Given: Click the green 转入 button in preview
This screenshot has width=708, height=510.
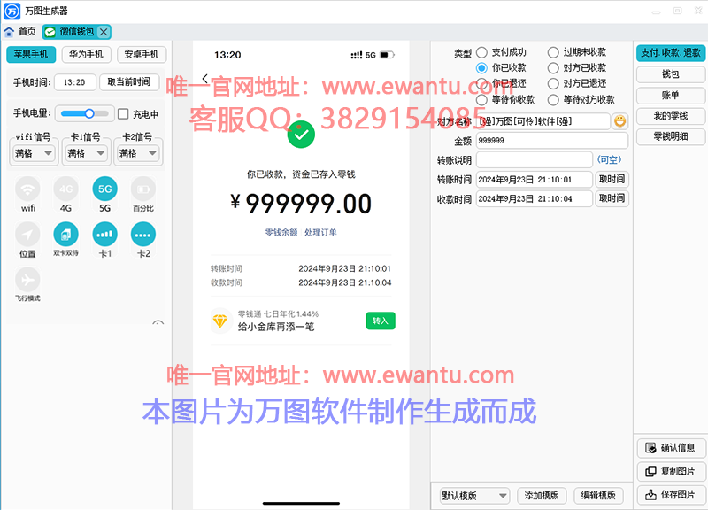Looking at the screenshot, I should click(381, 321).
